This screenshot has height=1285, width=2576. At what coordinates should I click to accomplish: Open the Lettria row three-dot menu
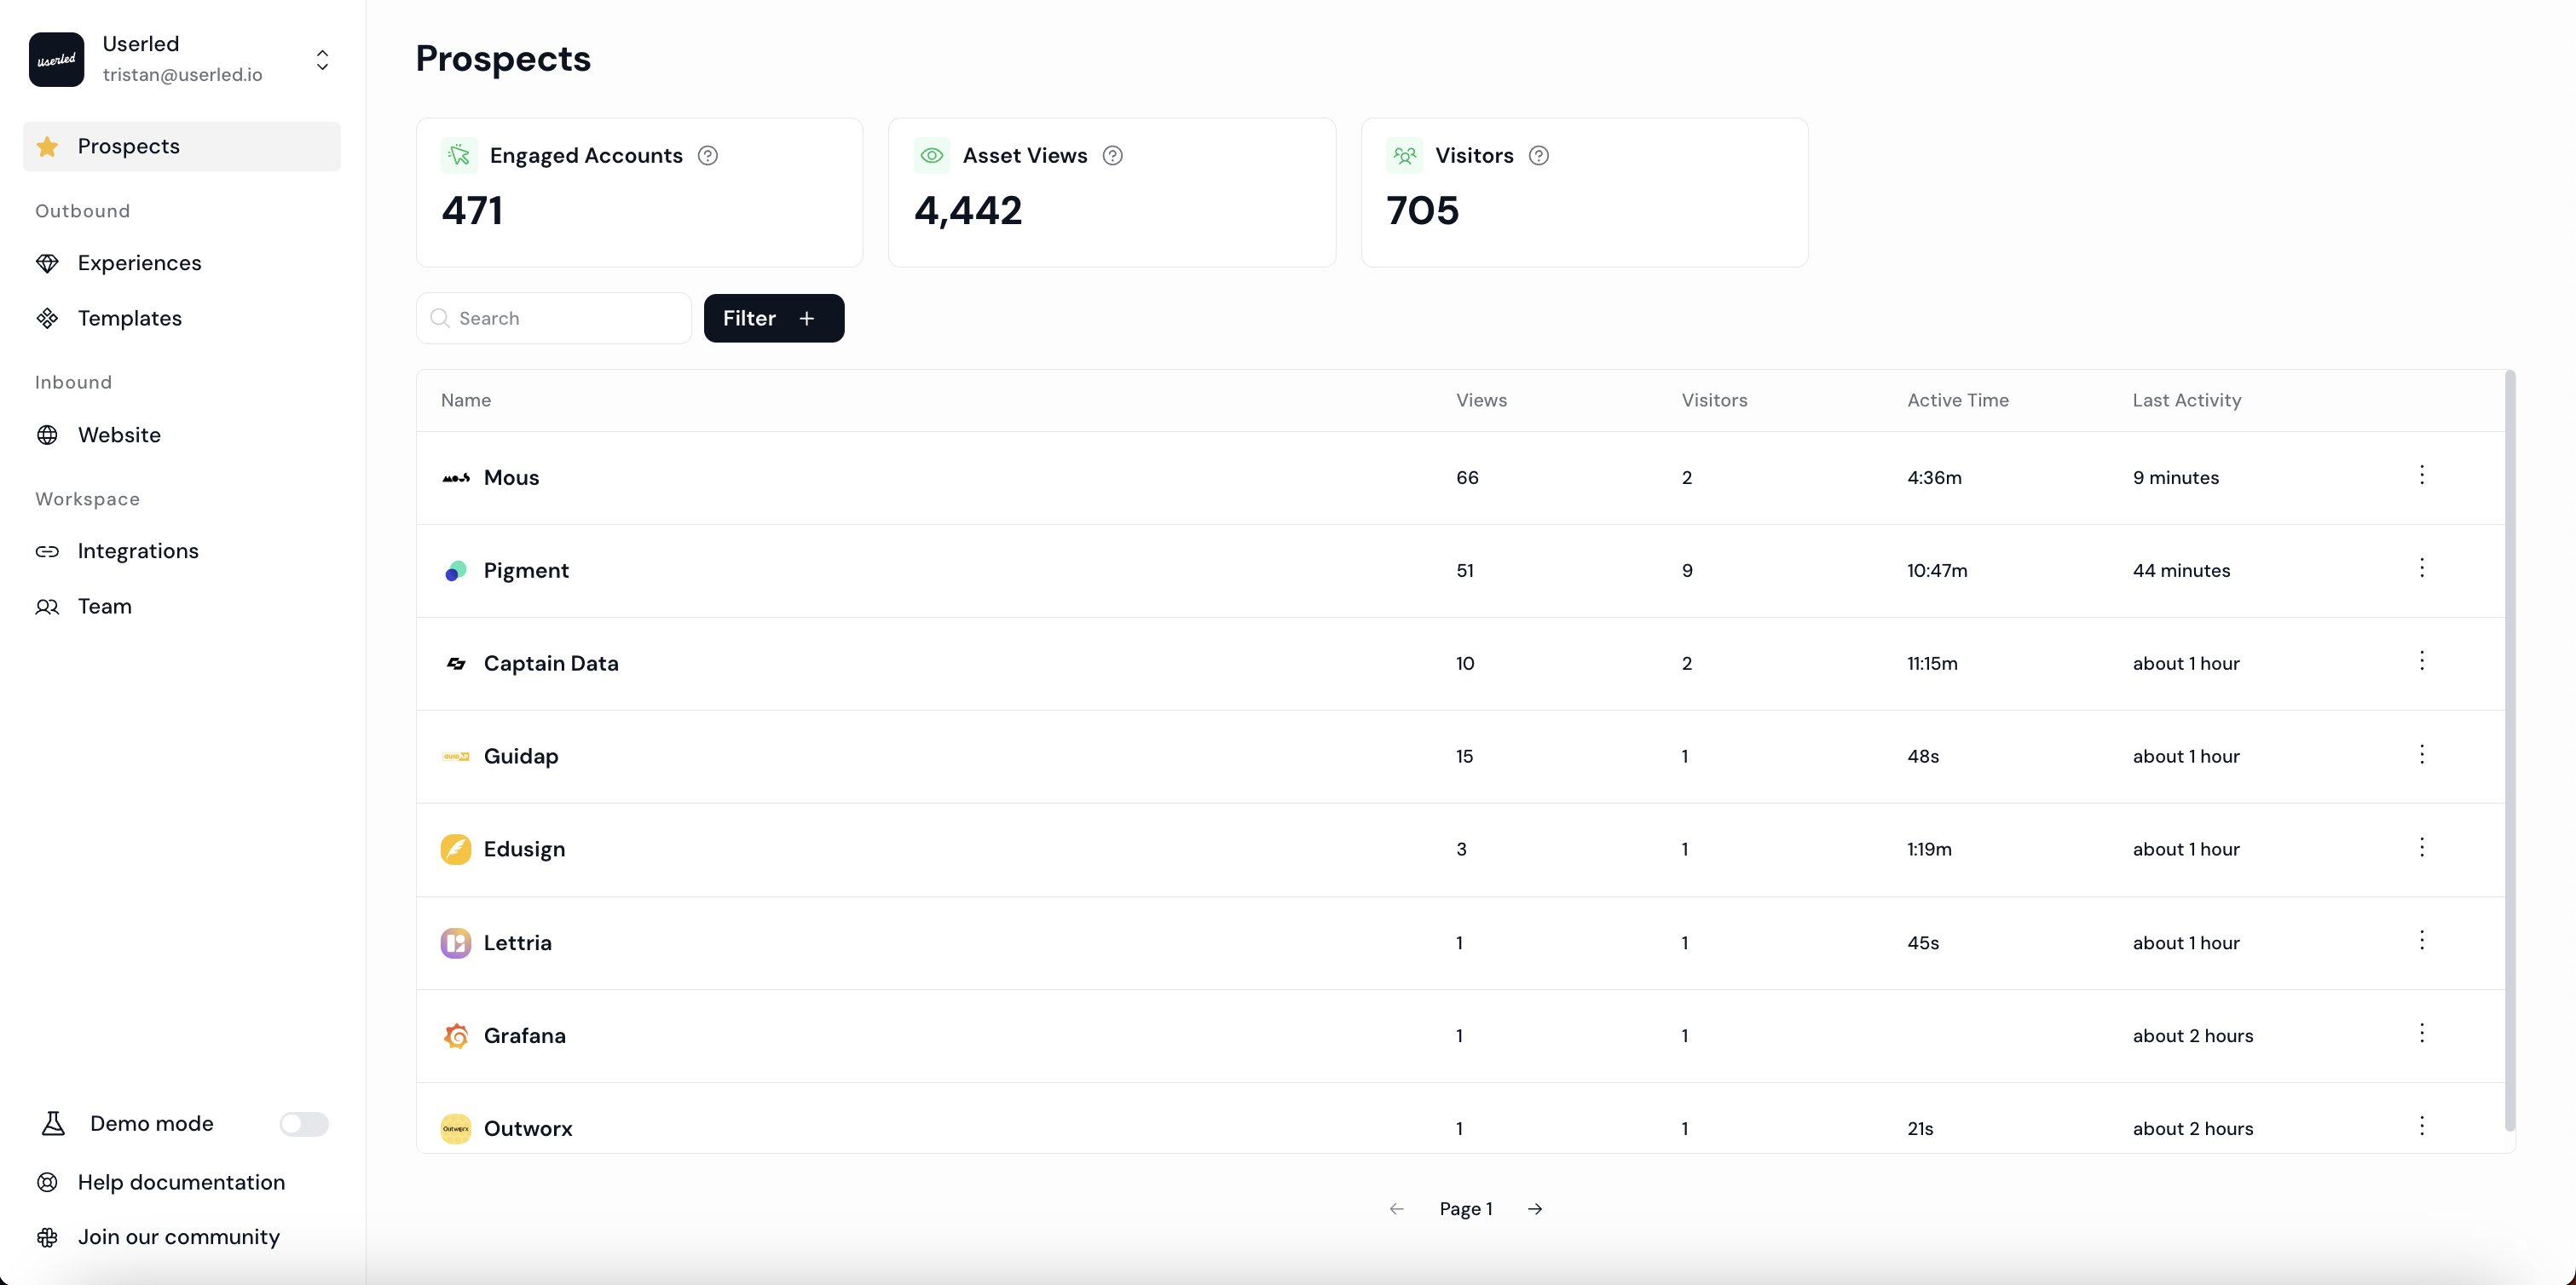tap(2421, 940)
